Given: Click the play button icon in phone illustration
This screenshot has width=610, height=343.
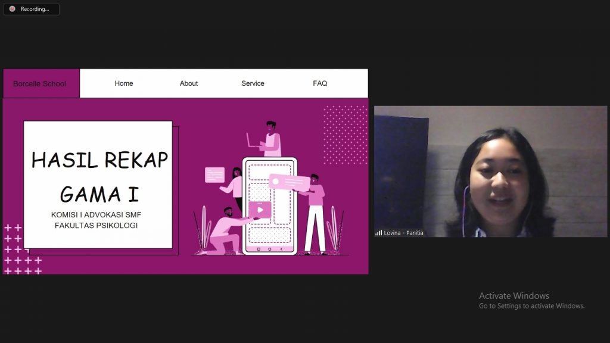Looking at the screenshot, I should pyautogui.click(x=260, y=210).
